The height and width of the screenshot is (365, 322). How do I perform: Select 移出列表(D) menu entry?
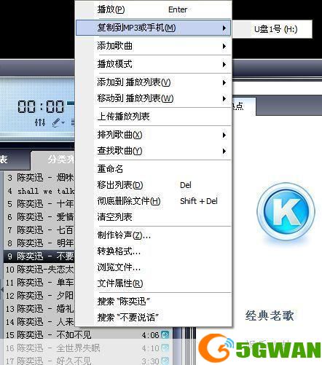[x=154, y=185]
